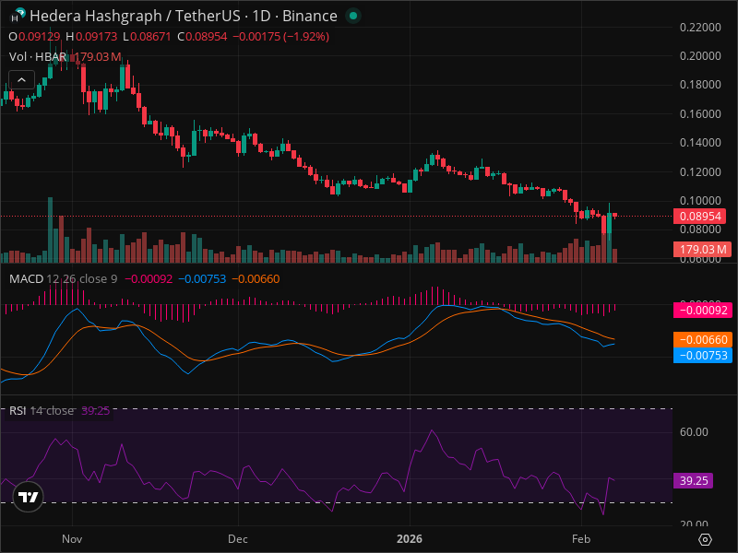The height and width of the screenshot is (553, 738).
Task: Click the MACD legend value −0.00092
Action: pos(149,279)
